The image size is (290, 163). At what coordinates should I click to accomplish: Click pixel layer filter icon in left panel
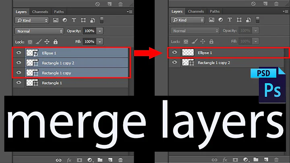[x=56, y=20]
